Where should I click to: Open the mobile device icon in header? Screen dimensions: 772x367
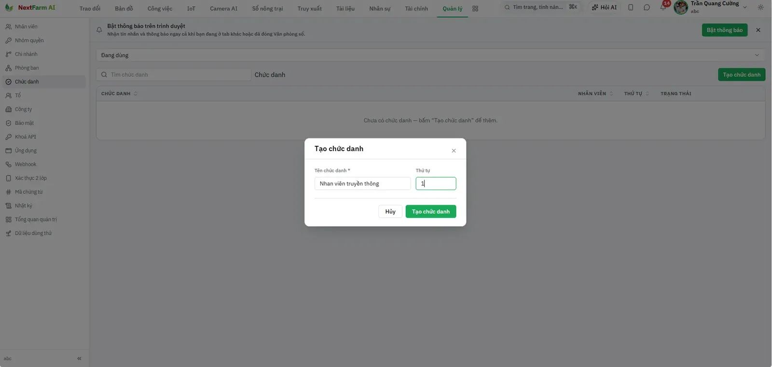(631, 7)
